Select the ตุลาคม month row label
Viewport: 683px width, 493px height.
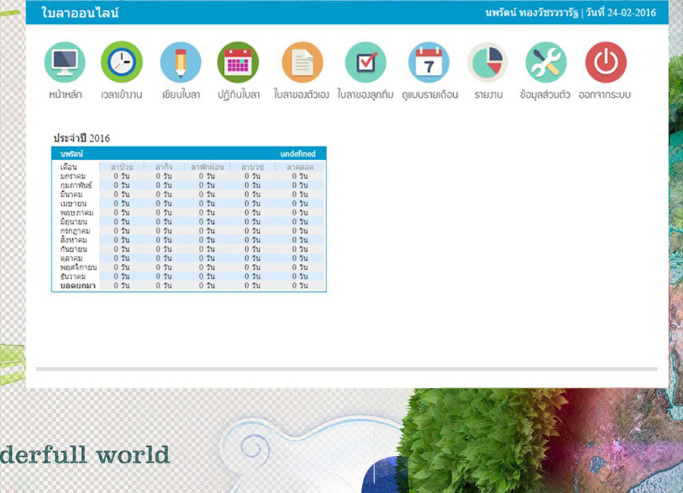coord(71,259)
